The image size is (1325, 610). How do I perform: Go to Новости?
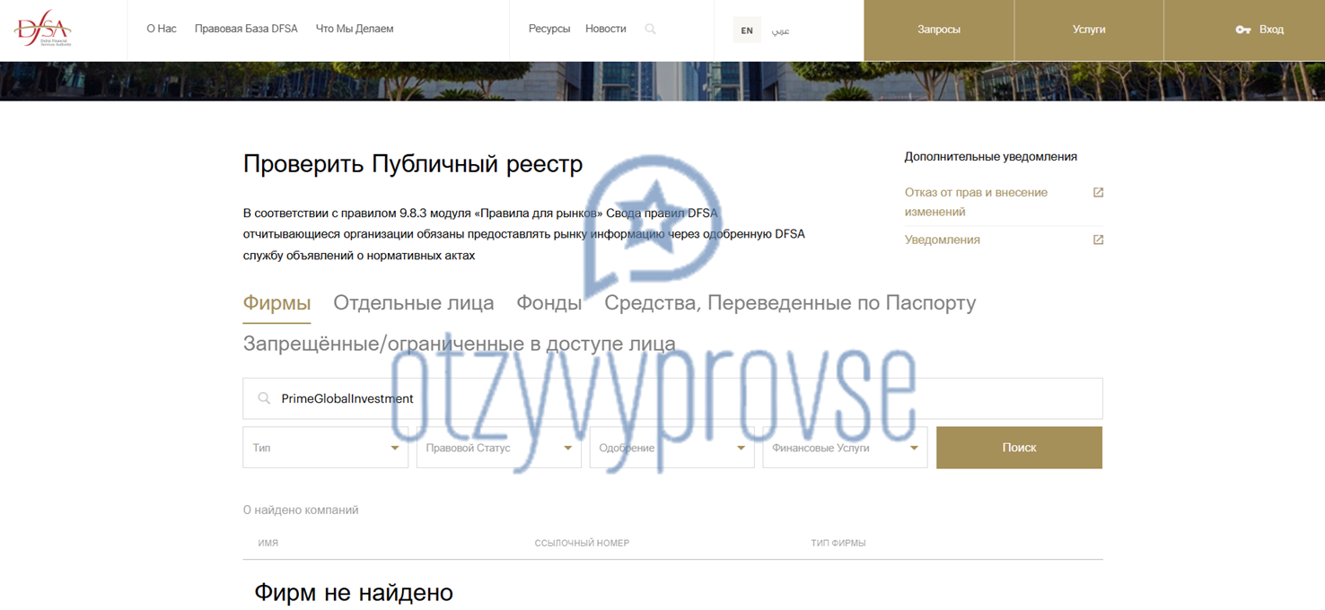[606, 29]
